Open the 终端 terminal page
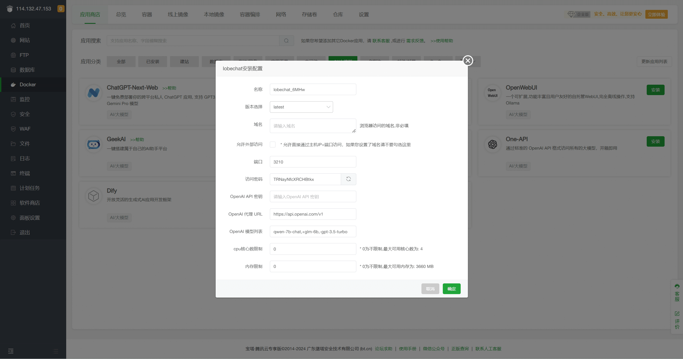The height and width of the screenshot is (359, 683). tap(25, 173)
